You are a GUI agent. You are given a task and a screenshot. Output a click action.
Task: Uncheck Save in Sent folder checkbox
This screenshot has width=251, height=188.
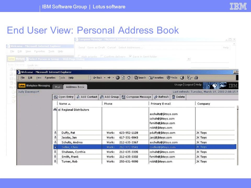click(x=130, y=56)
